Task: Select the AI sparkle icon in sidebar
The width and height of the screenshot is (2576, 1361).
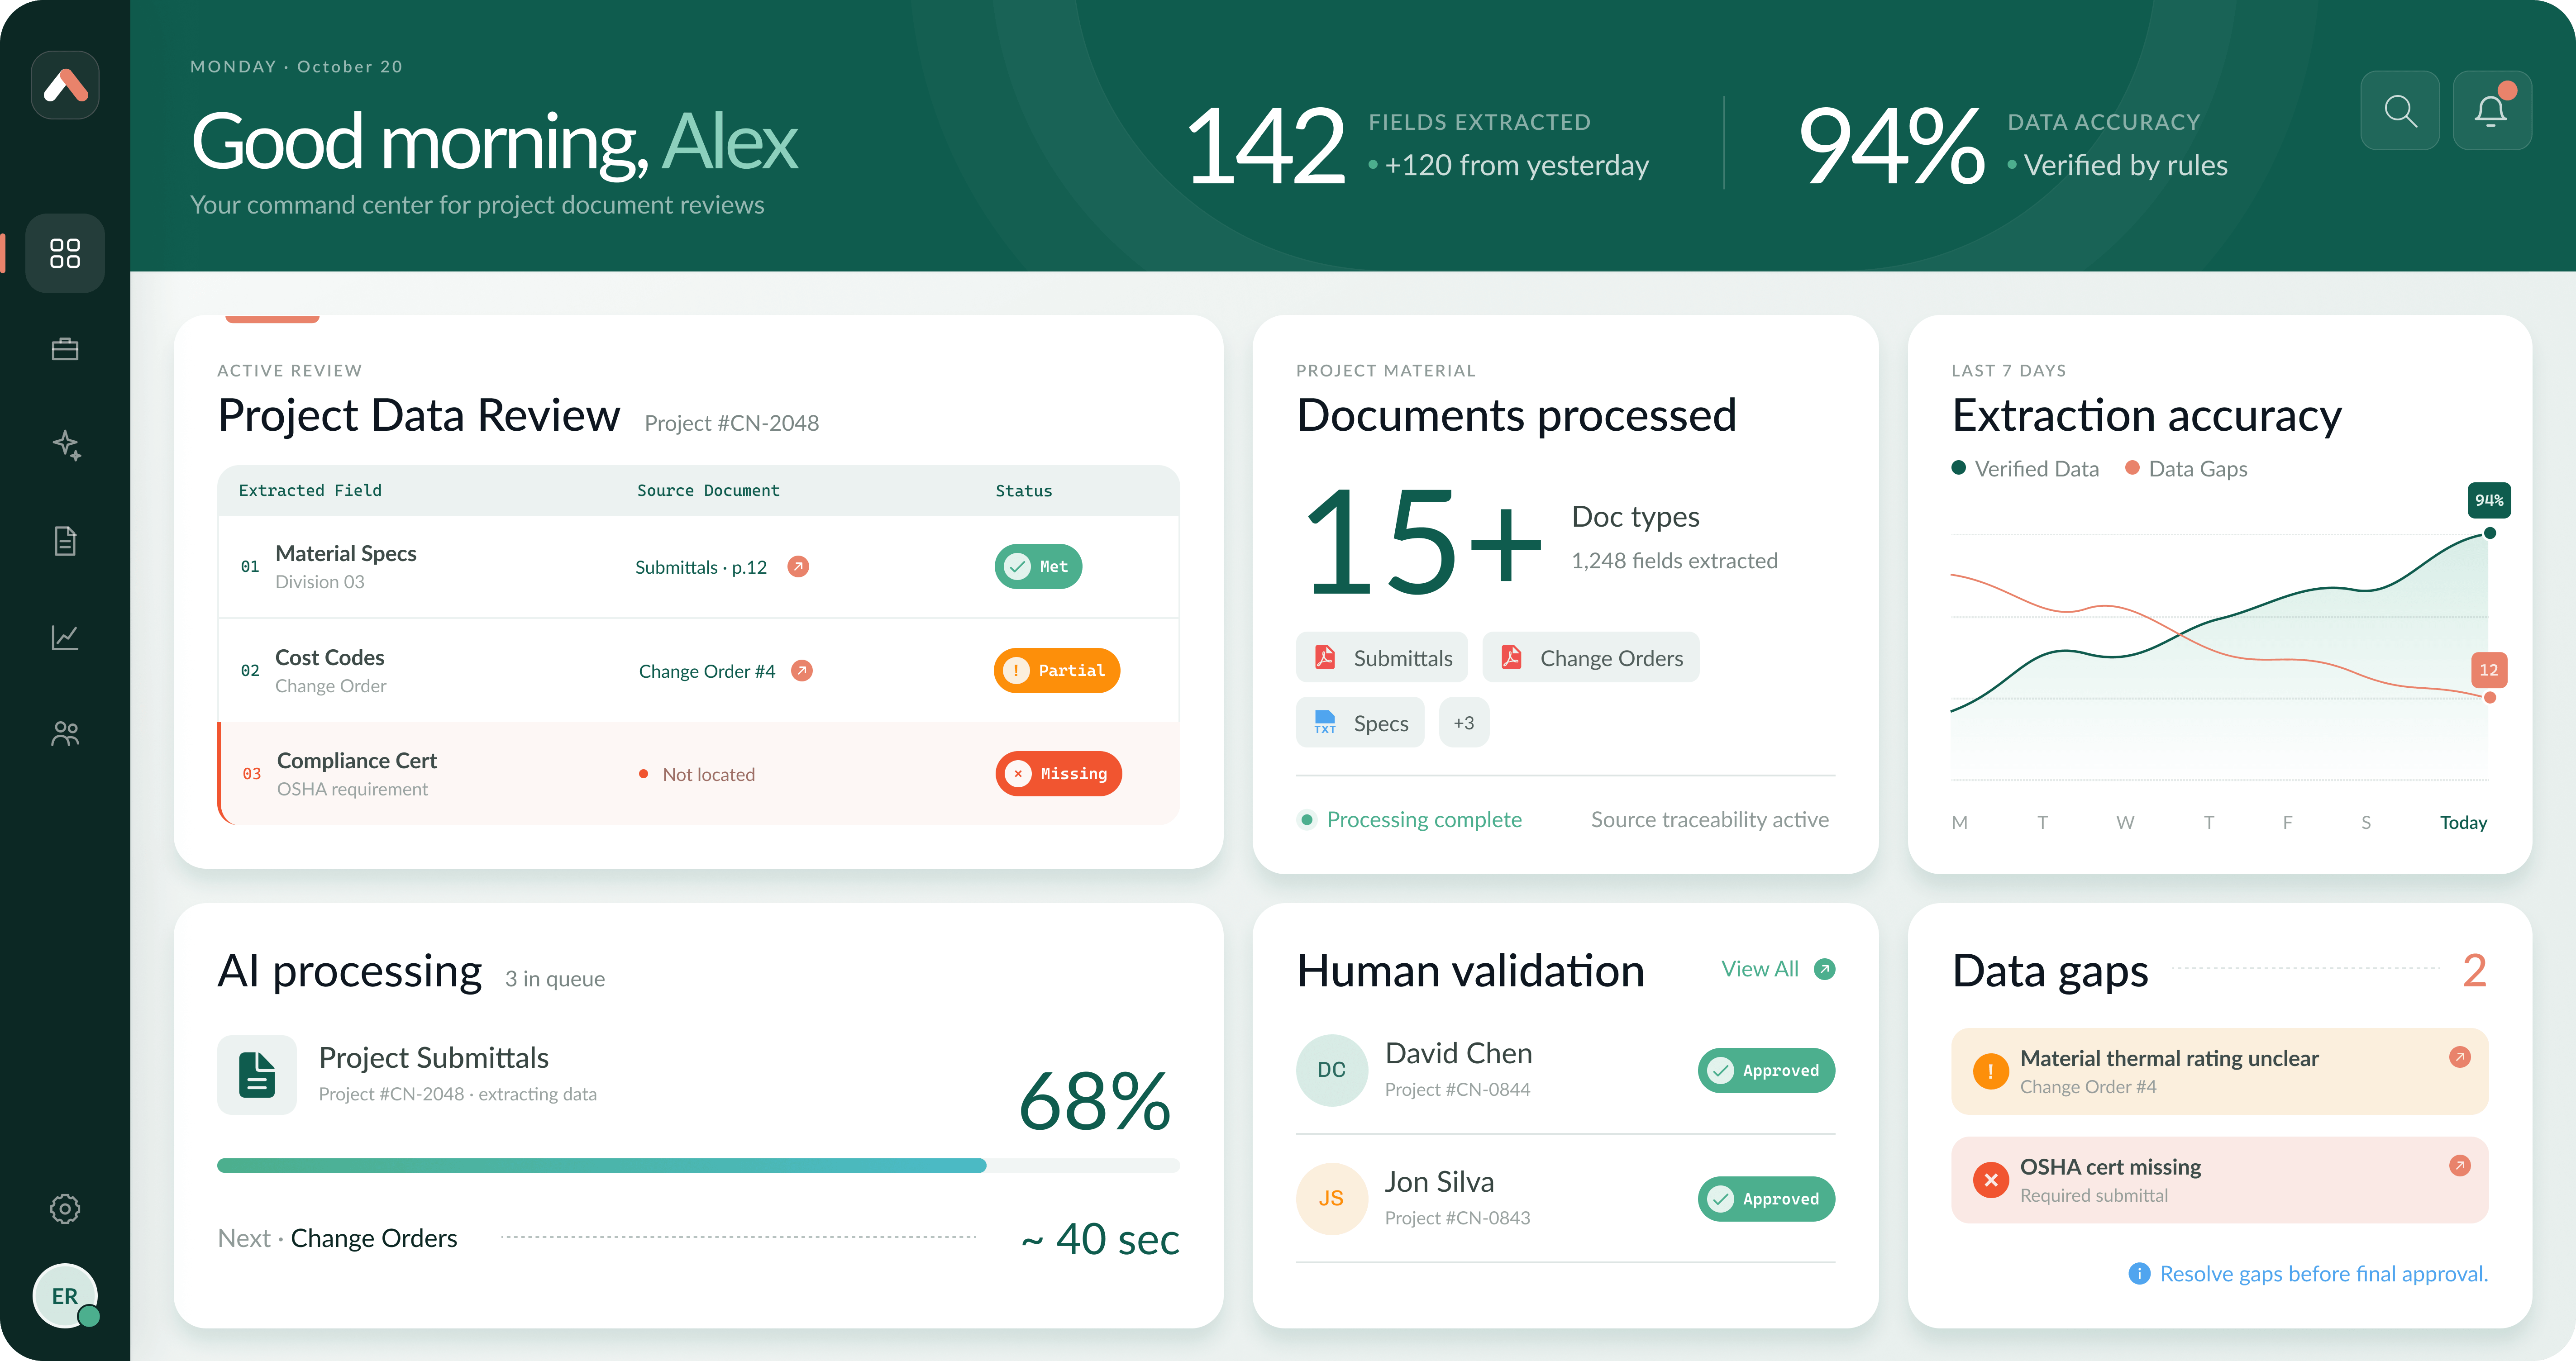Action: (x=65, y=445)
